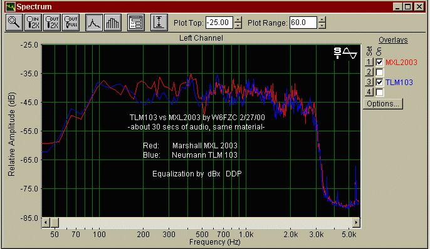Set overlay slot 1

click(369, 62)
